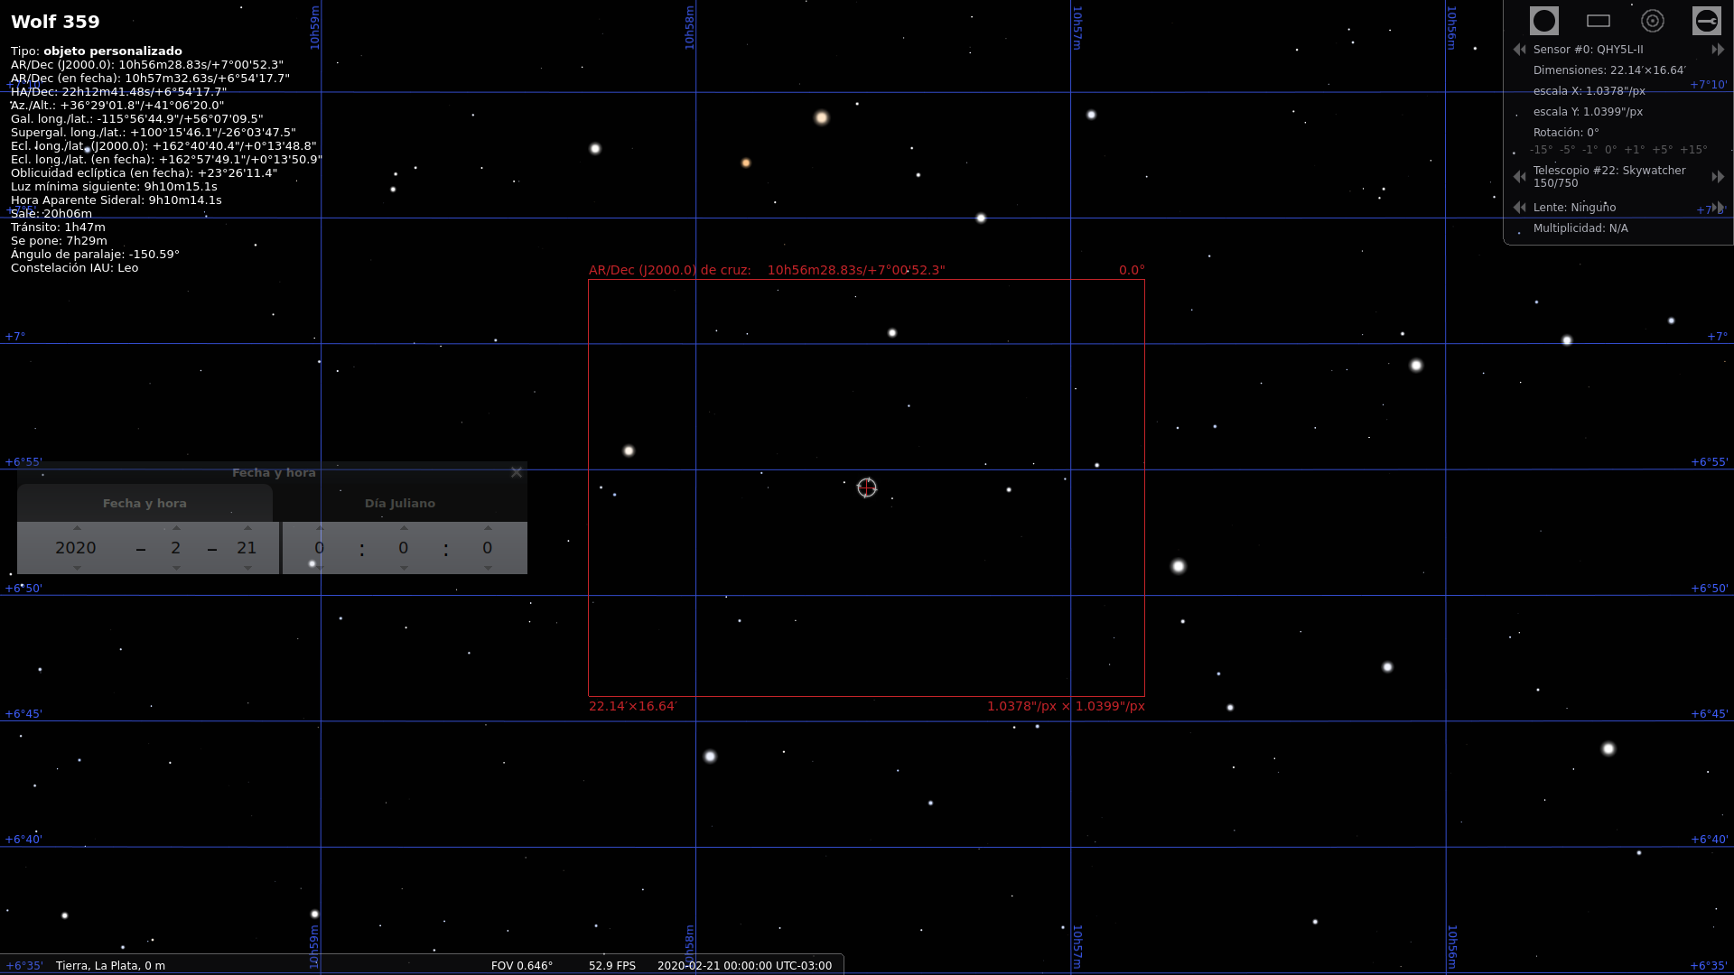Viewport: 1734px width, 975px height.
Task: Click the hours field of the time
Action: click(x=319, y=548)
